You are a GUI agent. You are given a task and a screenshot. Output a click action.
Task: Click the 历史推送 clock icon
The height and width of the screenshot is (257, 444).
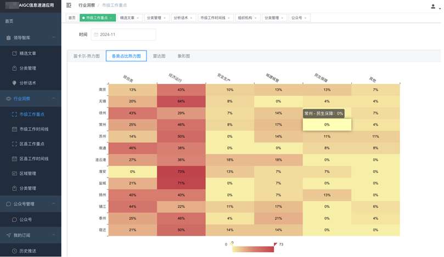[x=14, y=251]
